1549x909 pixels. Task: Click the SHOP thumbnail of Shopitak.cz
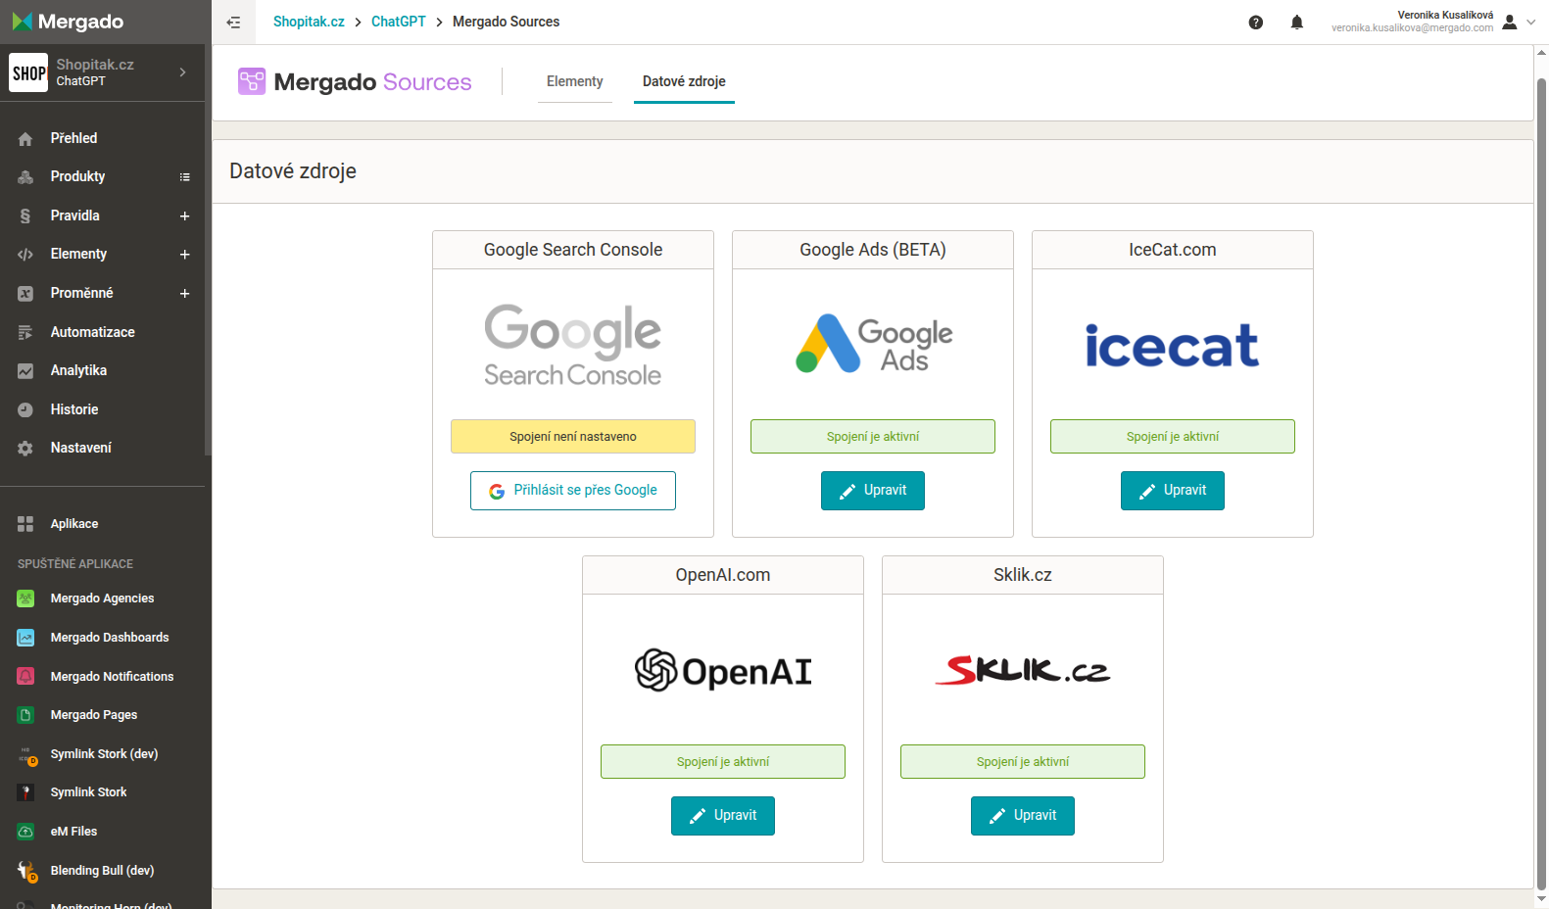pos(28,72)
